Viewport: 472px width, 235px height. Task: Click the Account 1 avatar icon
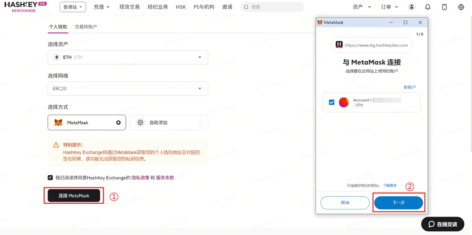pyautogui.click(x=344, y=102)
